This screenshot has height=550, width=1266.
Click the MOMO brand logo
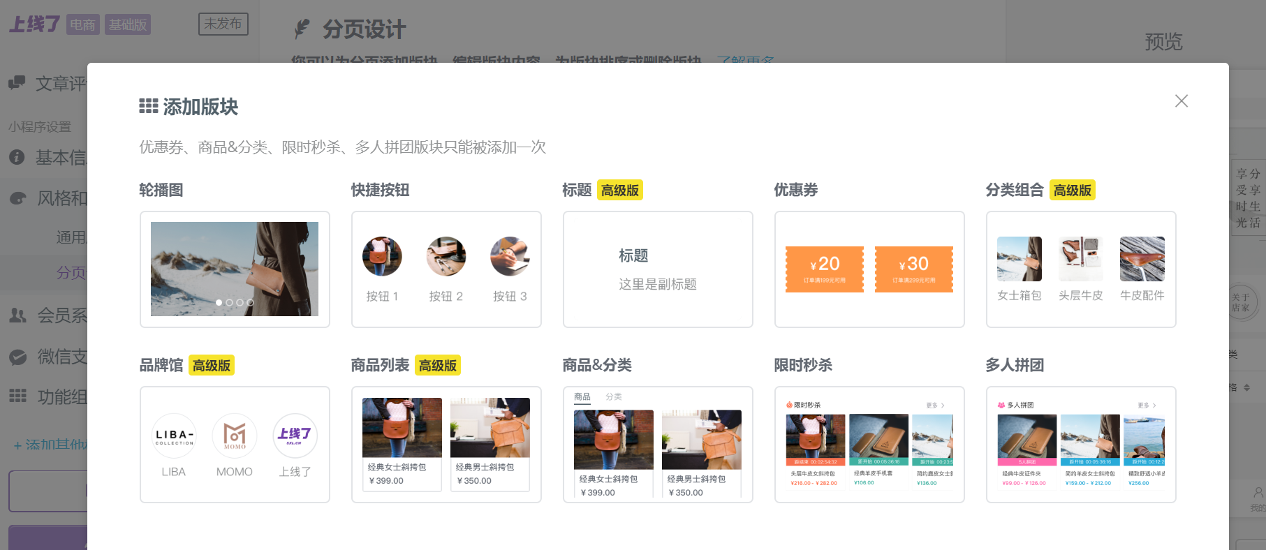(x=235, y=436)
